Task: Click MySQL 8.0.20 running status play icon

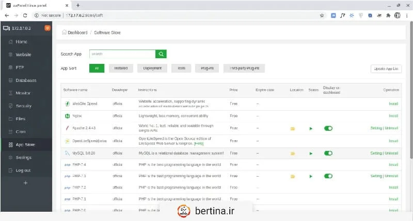Action: pyautogui.click(x=311, y=154)
